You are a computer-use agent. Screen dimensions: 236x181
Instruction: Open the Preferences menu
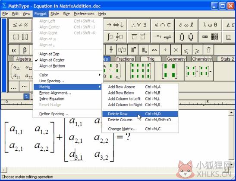[84, 14]
